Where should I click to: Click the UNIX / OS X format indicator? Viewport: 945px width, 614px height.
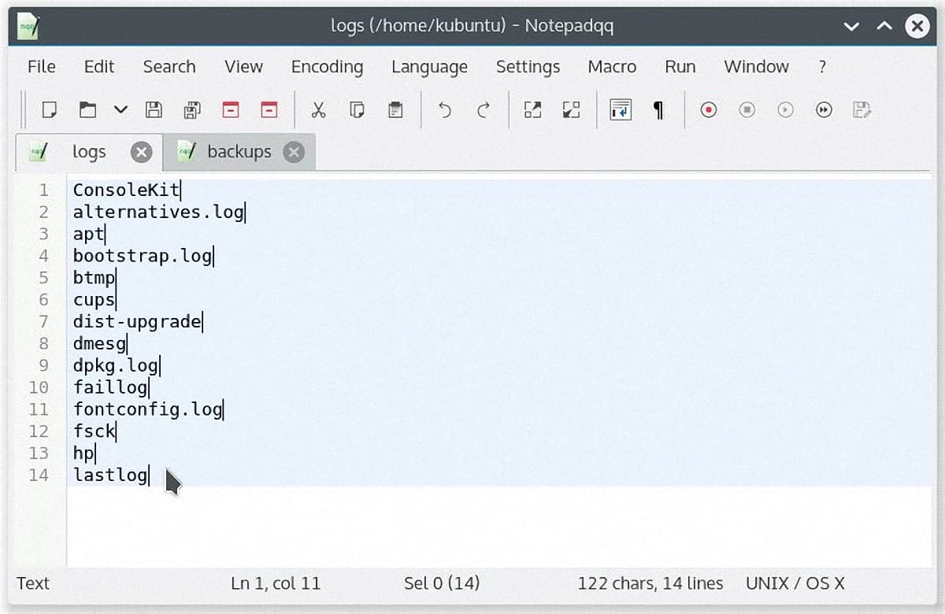[x=796, y=583]
